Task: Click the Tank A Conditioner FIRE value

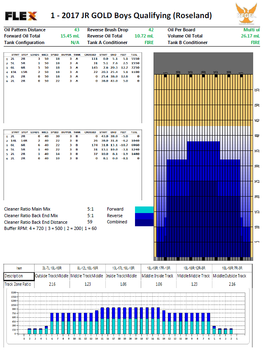Action: 149,42
